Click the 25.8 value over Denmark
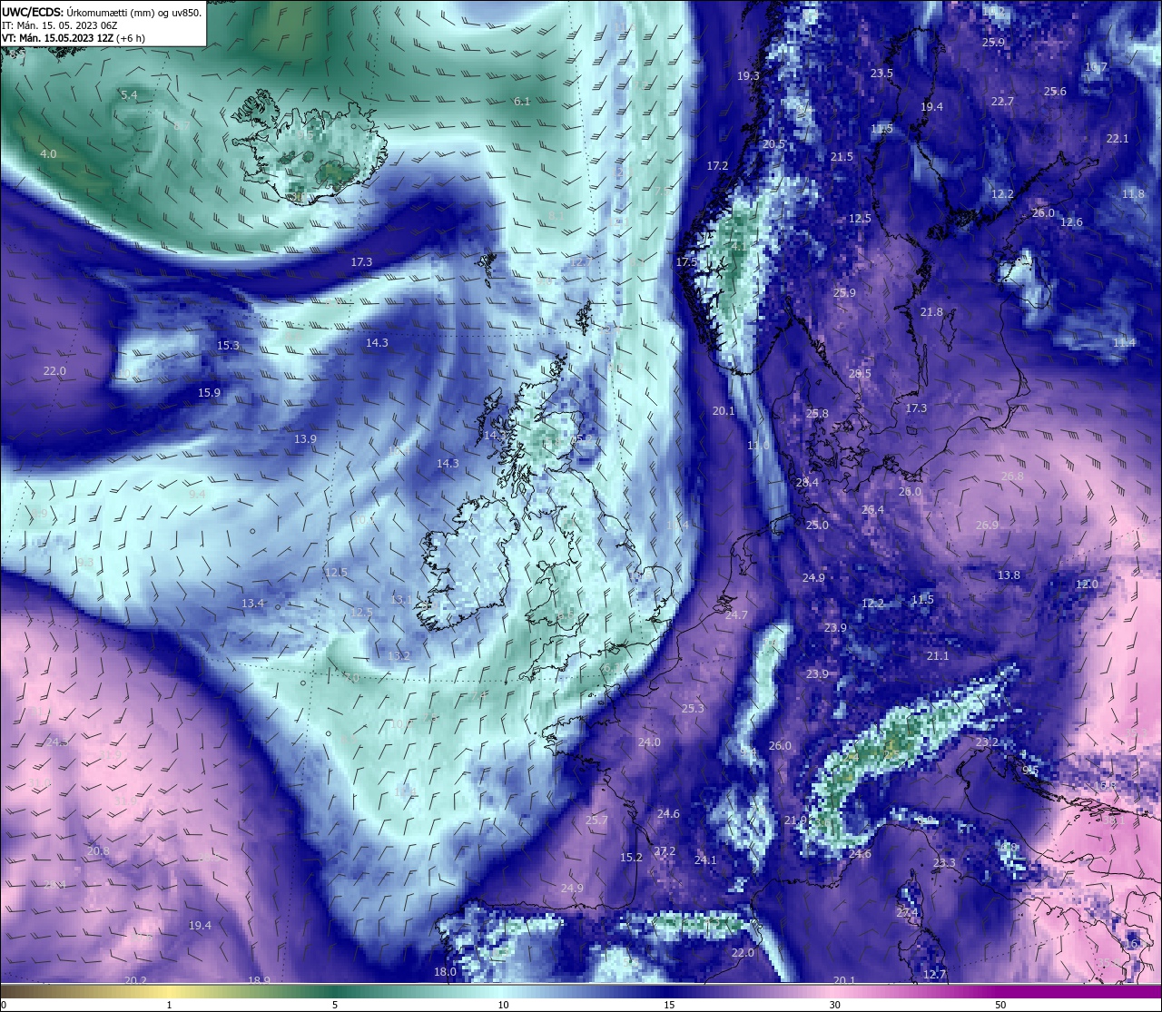Image resolution: width=1162 pixels, height=1012 pixels. click(x=817, y=414)
